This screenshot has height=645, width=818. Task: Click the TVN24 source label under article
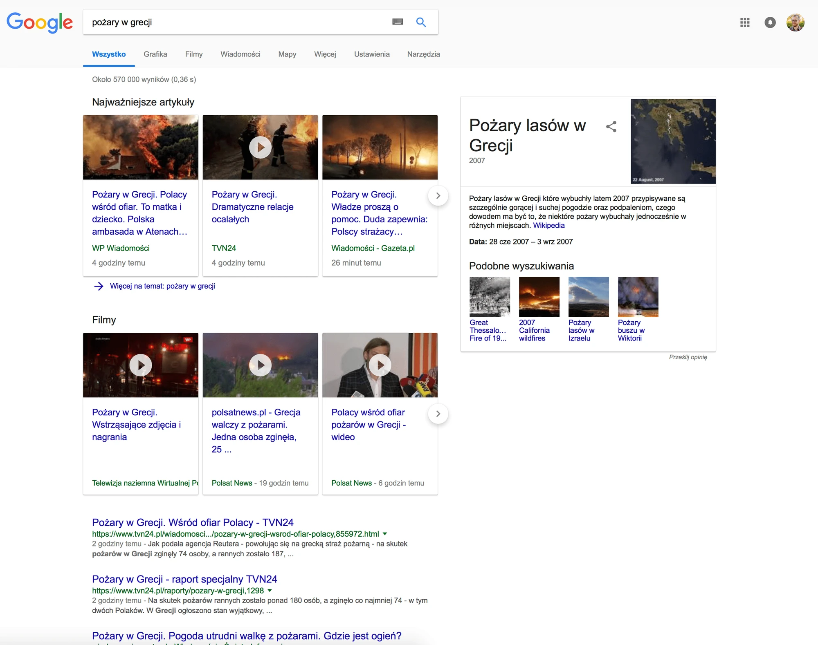(x=224, y=248)
